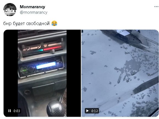This screenshot has width=159, height=119.
Task: Click the heater control panel in left video
Action: [42, 47]
